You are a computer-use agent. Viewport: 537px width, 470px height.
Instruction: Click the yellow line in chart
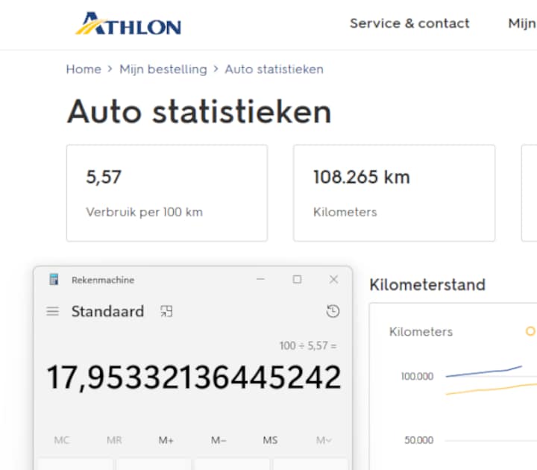[491, 389]
